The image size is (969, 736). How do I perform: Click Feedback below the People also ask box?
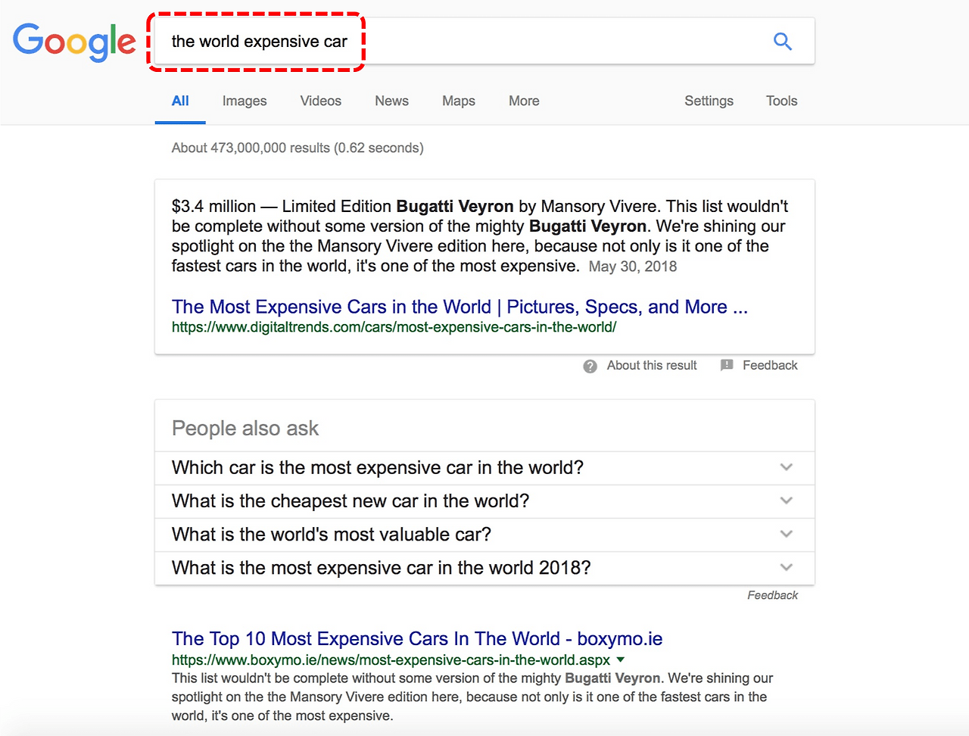pyautogui.click(x=772, y=595)
